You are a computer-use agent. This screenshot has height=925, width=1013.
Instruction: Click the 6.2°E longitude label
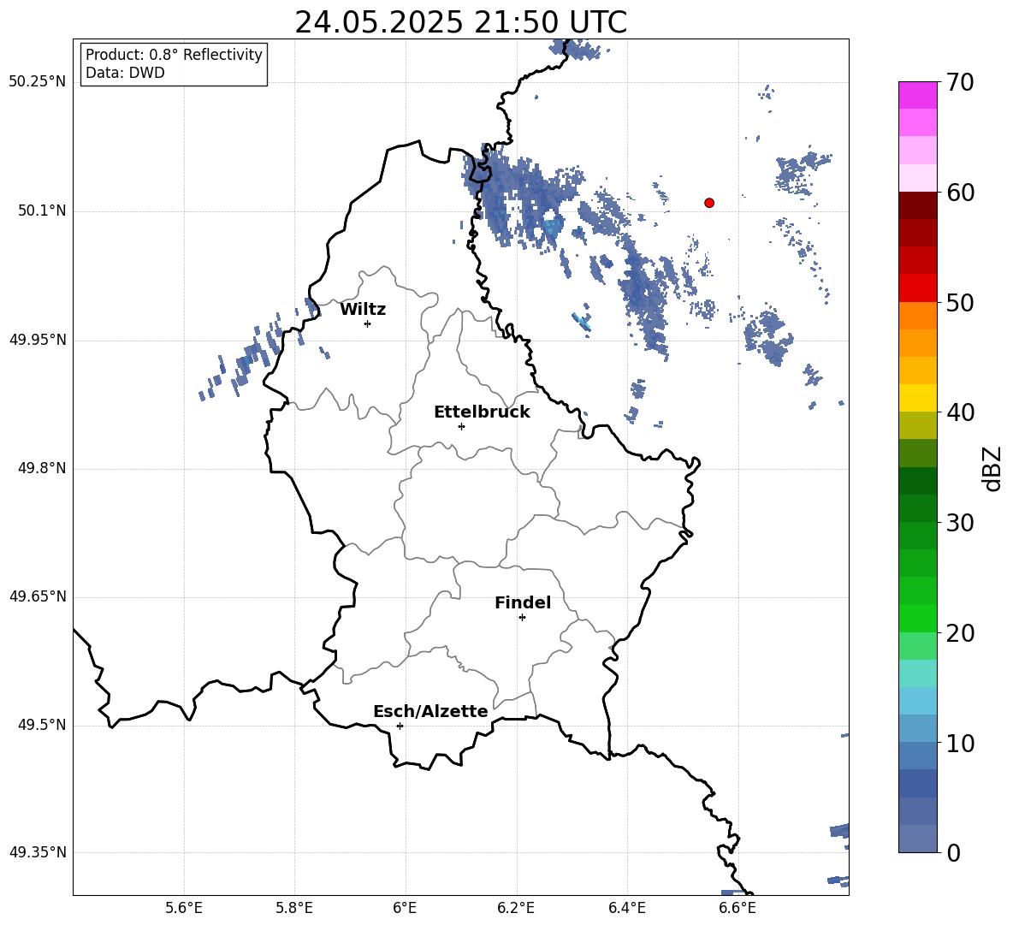[516, 908]
